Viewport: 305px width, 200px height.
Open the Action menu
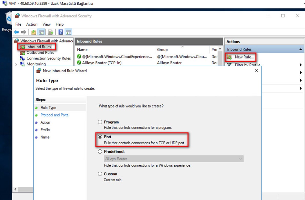(x=32, y=24)
